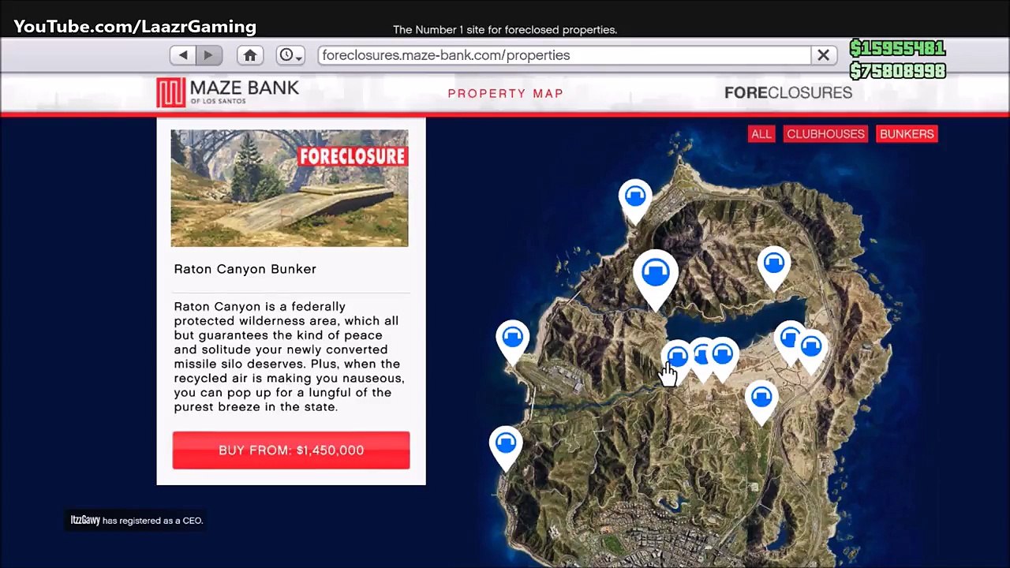Filter map by ALL properties

tap(761, 134)
